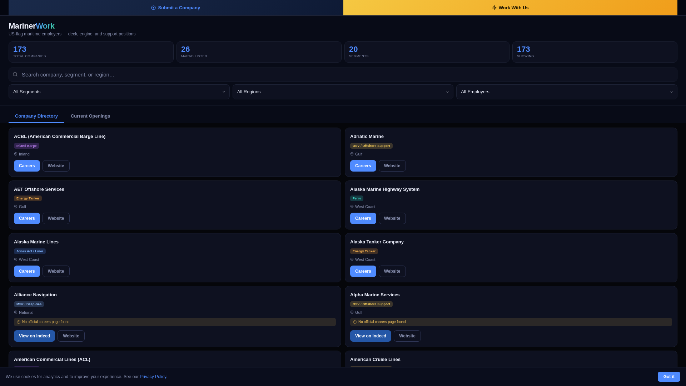Open Website for ACBL

56,166
